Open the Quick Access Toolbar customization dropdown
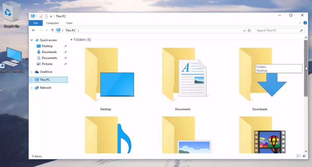Image resolution: width=312 pixels, height=167 pixels. (51, 16)
